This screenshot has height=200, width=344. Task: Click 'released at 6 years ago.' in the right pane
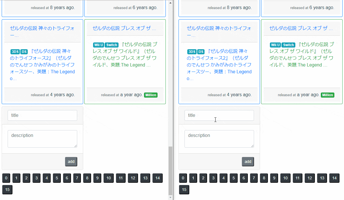click(312, 8)
